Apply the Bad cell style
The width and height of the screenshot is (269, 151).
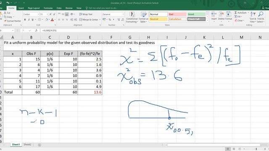177,14
